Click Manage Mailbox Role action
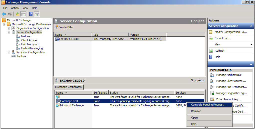The height and width of the screenshot is (129, 255). [x=229, y=75]
